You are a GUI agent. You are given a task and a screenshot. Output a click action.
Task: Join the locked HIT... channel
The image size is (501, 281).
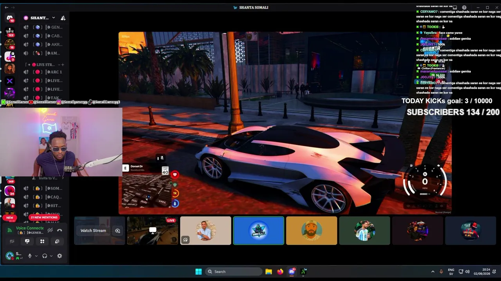43,206
